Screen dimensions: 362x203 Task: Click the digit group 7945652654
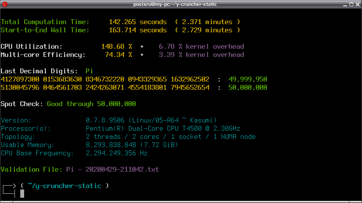point(190,88)
